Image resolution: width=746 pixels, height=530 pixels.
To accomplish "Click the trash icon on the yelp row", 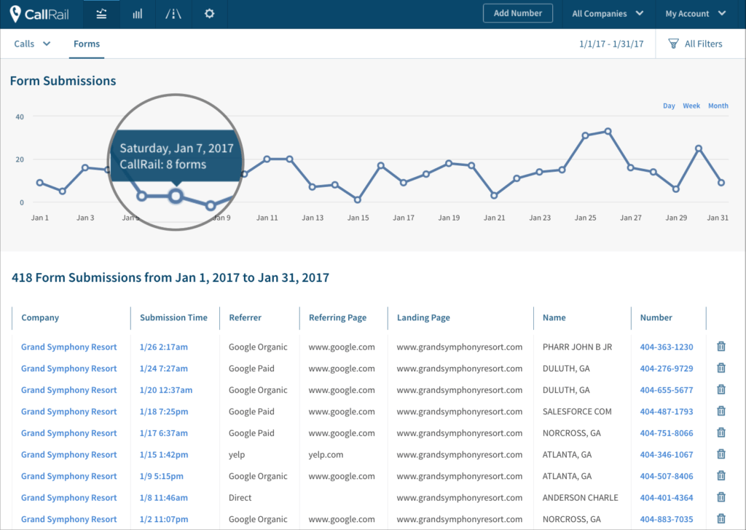I will point(721,454).
